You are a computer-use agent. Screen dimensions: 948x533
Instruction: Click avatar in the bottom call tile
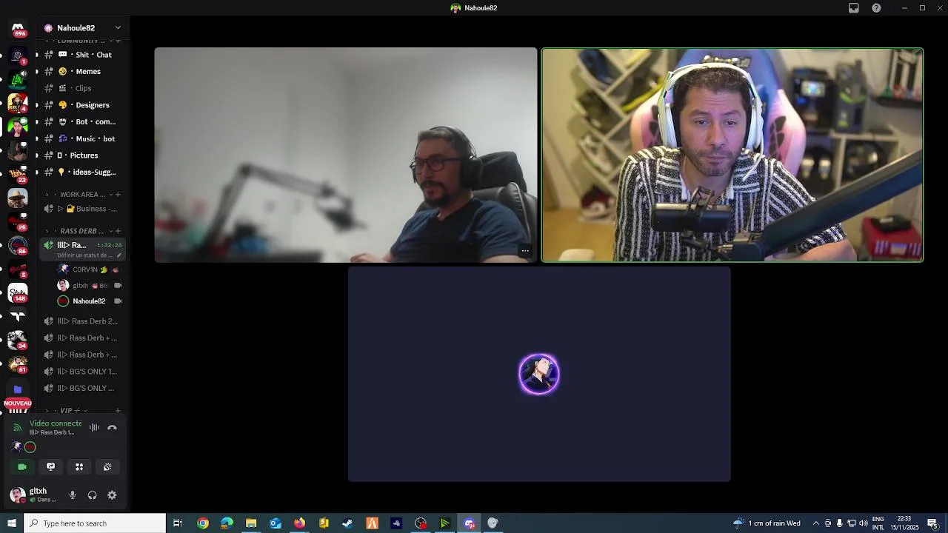(x=539, y=375)
